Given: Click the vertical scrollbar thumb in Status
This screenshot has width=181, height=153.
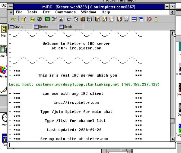Looking at the screenshot, I should click(173, 121).
